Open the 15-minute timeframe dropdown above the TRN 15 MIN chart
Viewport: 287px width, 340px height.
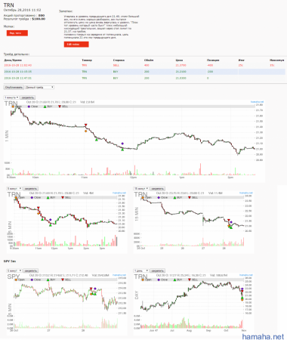141,188
